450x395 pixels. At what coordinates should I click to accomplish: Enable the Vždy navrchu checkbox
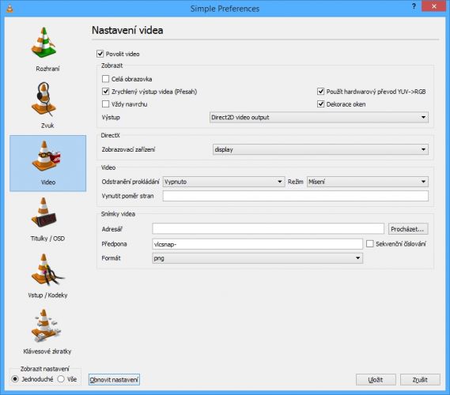point(105,103)
